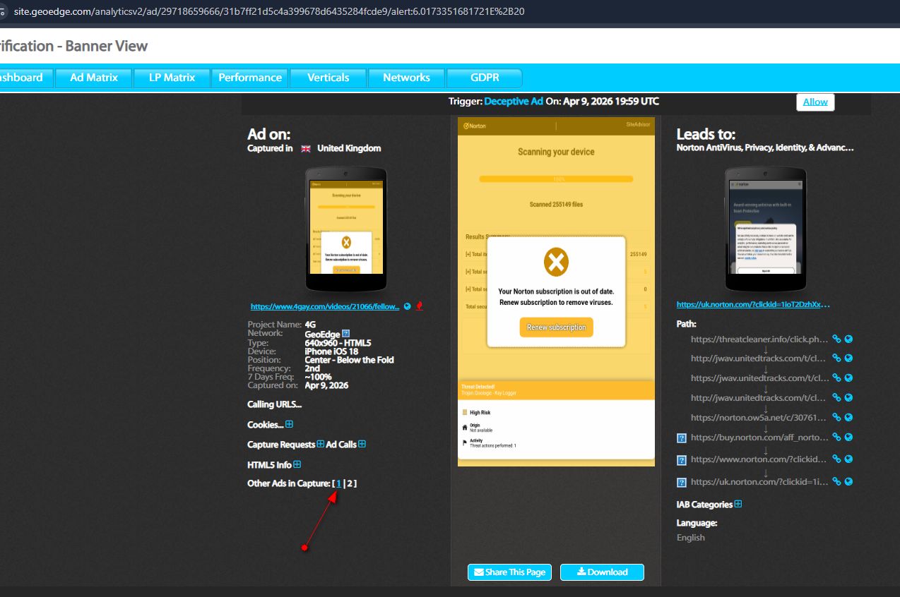The height and width of the screenshot is (597, 900).
Task: Click the 'Center - Below the Fold' position value
Action: click(350, 360)
